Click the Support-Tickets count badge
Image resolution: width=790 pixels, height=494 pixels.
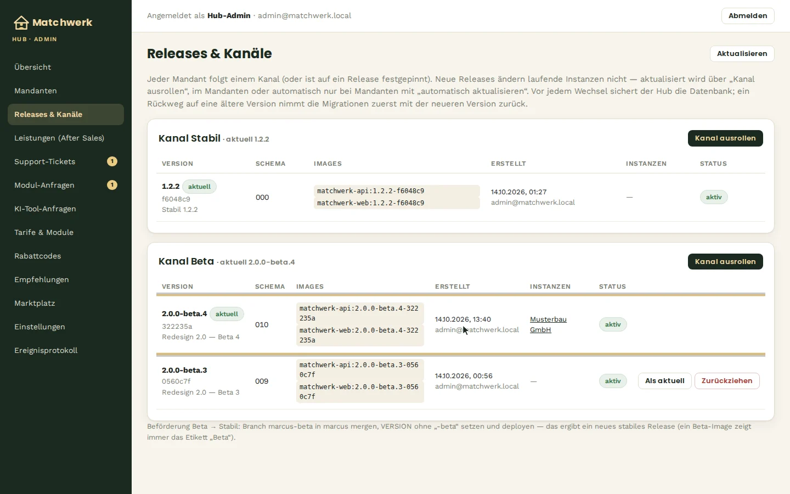(112, 161)
